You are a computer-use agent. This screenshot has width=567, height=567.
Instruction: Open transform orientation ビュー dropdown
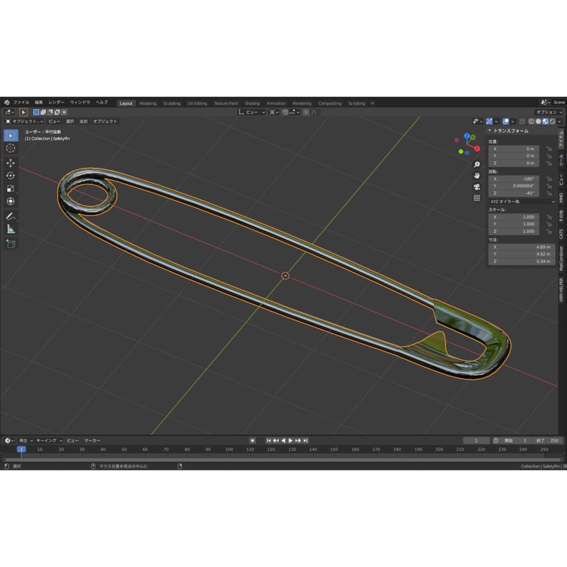252,112
